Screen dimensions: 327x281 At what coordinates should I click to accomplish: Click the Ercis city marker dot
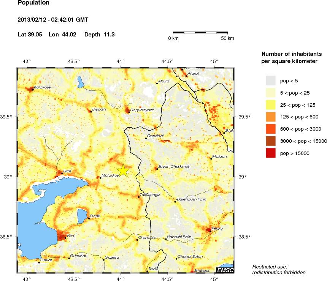click(62, 174)
